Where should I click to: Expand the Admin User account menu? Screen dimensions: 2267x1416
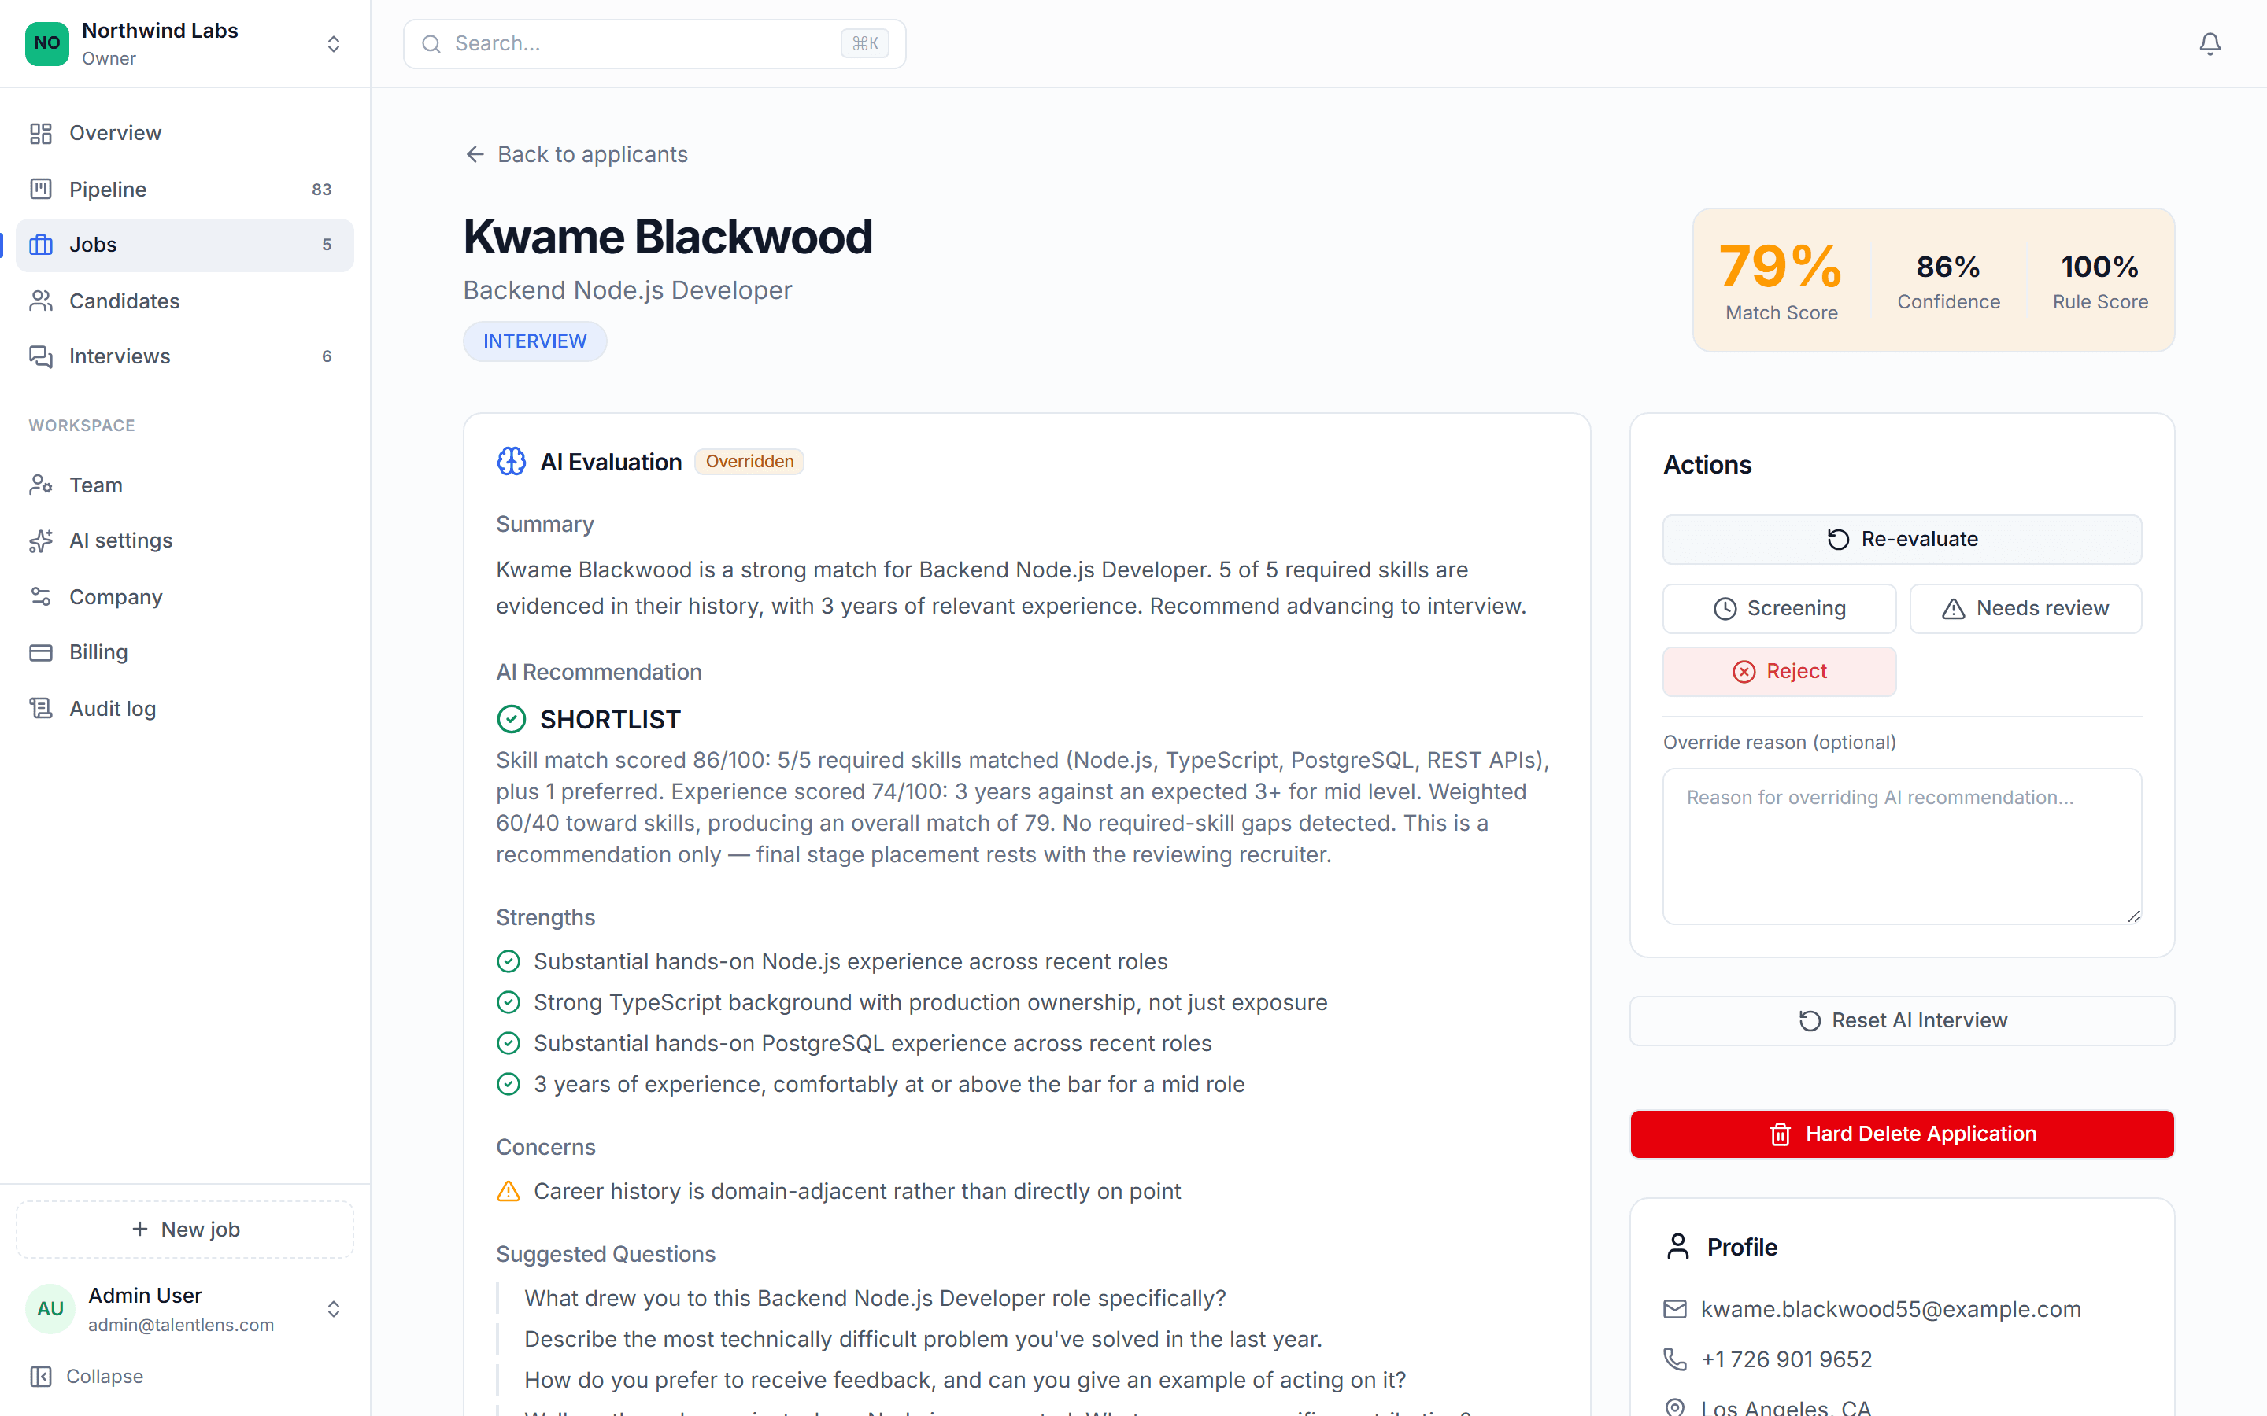[x=332, y=1308]
